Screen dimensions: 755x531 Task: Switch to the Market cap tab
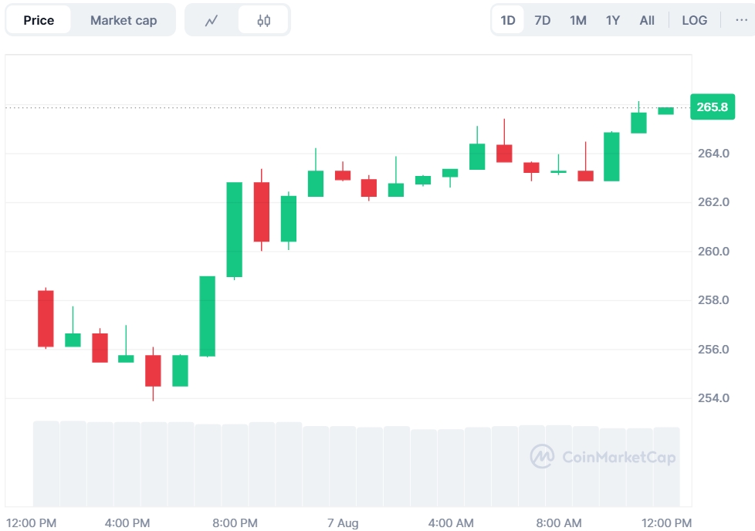[x=124, y=21]
